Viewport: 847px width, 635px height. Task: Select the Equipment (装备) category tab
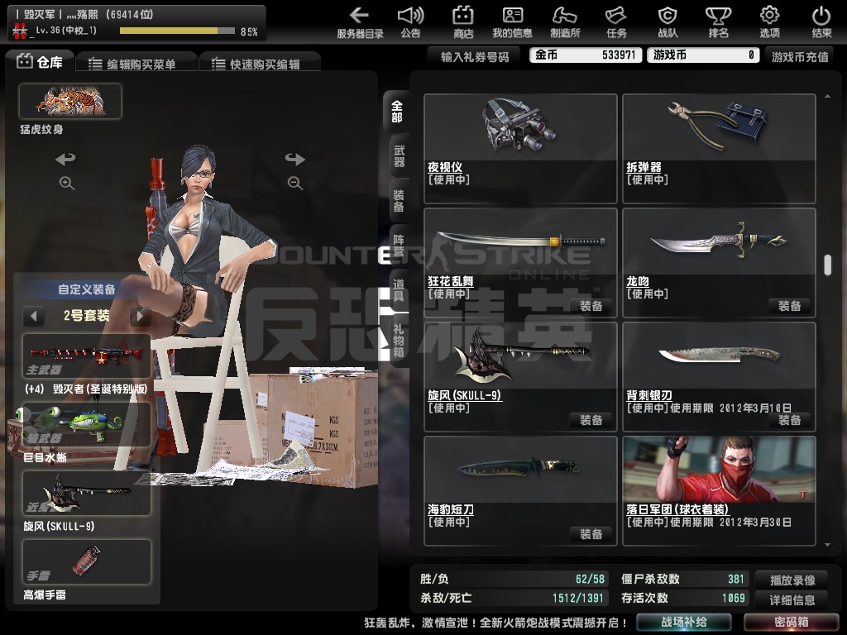point(398,200)
